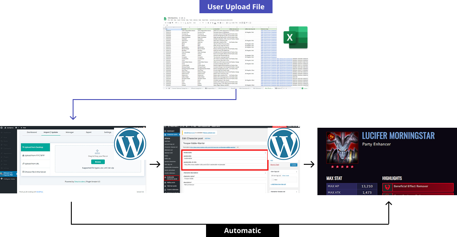Click the Move to Trash link
The image size is (457, 237).
coord(276,165)
